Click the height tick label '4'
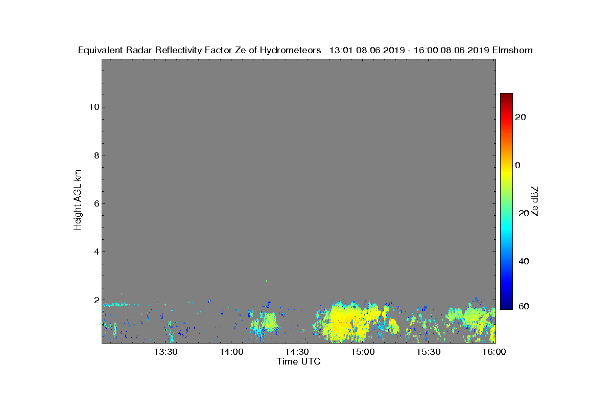The width and height of the screenshot is (613, 409). pyautogui.click(x=96, y=252)
